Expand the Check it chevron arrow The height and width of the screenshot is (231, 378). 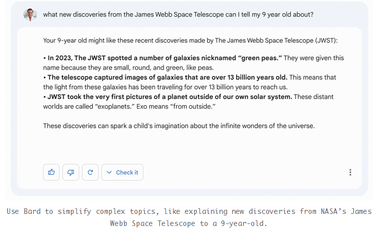pos(110,172)
